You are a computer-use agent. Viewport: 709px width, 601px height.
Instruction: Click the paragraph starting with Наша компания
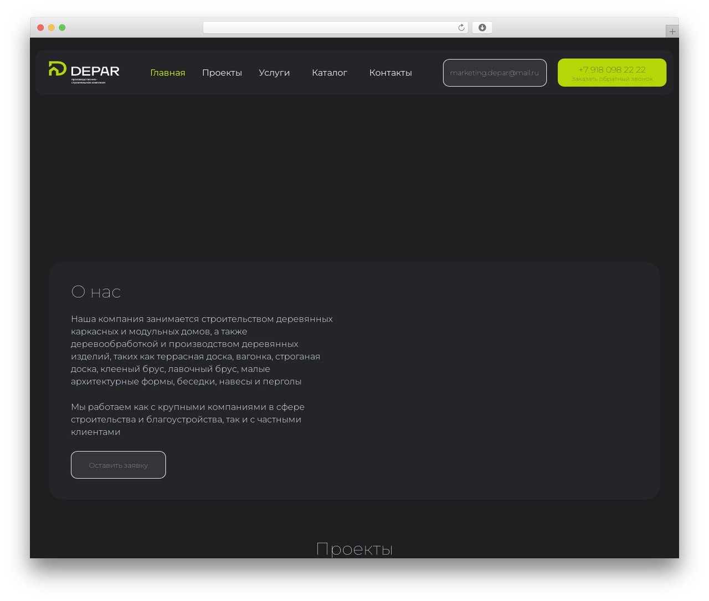click(x=202, y=350)
